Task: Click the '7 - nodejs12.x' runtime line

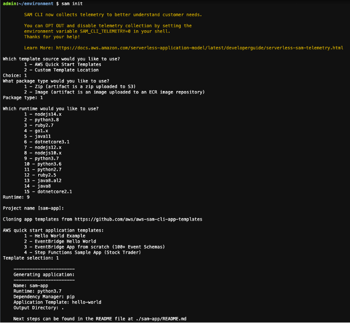Action: click(x=43, y=148)
